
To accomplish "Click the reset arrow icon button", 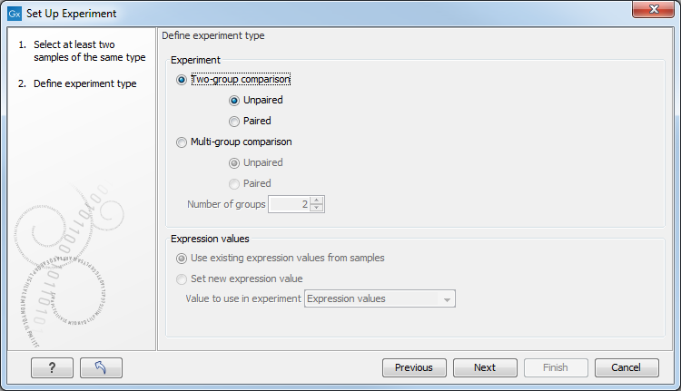I will tap(101, 367).
